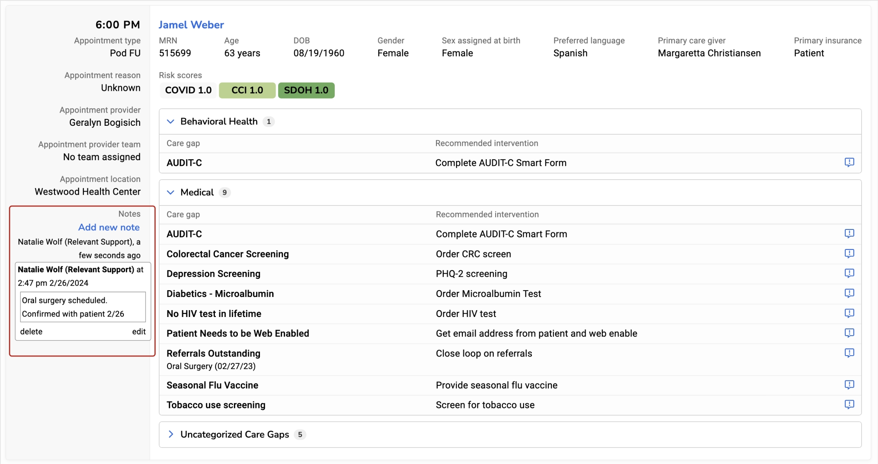Screen dimensions: 878x464
Task: Click feedback icon beside PHQ-2 screening
Action: (x=849, y=273)
